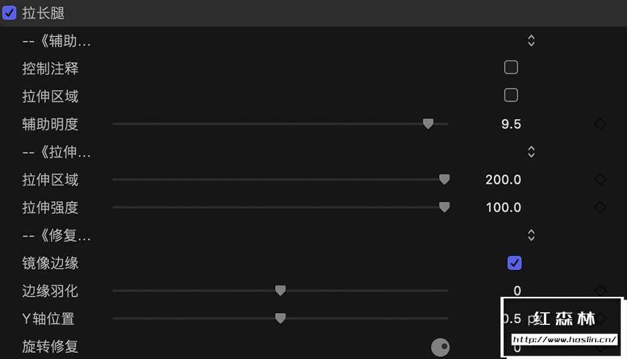Click the 边缘羽化 slider handle
Image resolution: width=627 pixels, height=359 pixels.
[280, 290]
